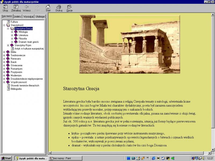Collapse the Starożytność tree node
The width and height of the screenshot is (215, 161).
pyautogui.click(x=4, y=25)
